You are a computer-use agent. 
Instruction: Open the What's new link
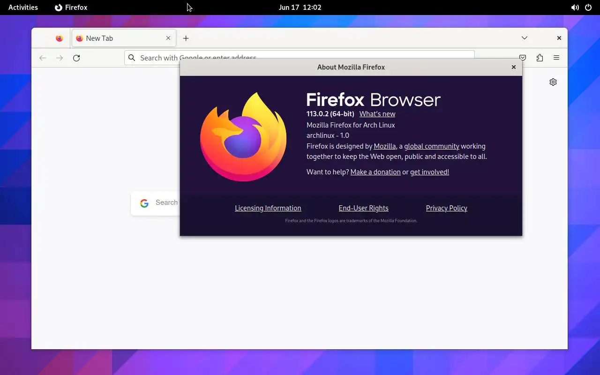coord(377,114)
